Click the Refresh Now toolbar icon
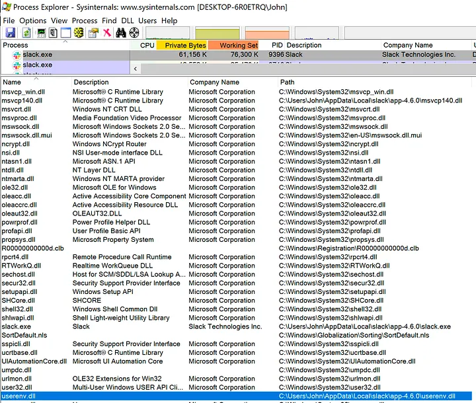Screen dimensions: 476x403 (26, 32)
